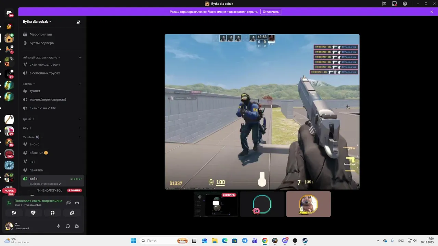Collapse the Cambria category

tap(33, 137)
